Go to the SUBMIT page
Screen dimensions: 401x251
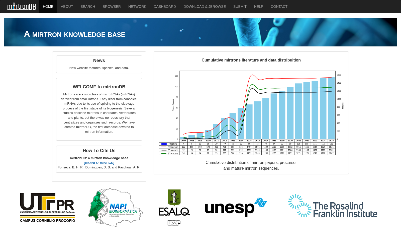coord(240,7)
